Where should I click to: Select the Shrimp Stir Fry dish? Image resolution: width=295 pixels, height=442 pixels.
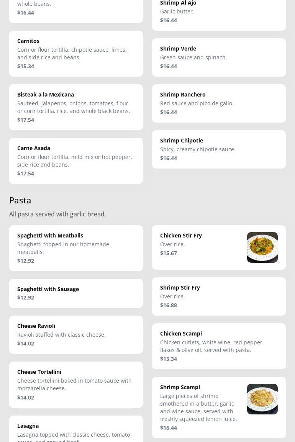(219, 296)
